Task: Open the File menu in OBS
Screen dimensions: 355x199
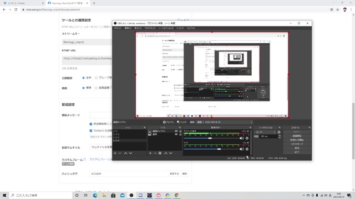Action: click(117, 28)
